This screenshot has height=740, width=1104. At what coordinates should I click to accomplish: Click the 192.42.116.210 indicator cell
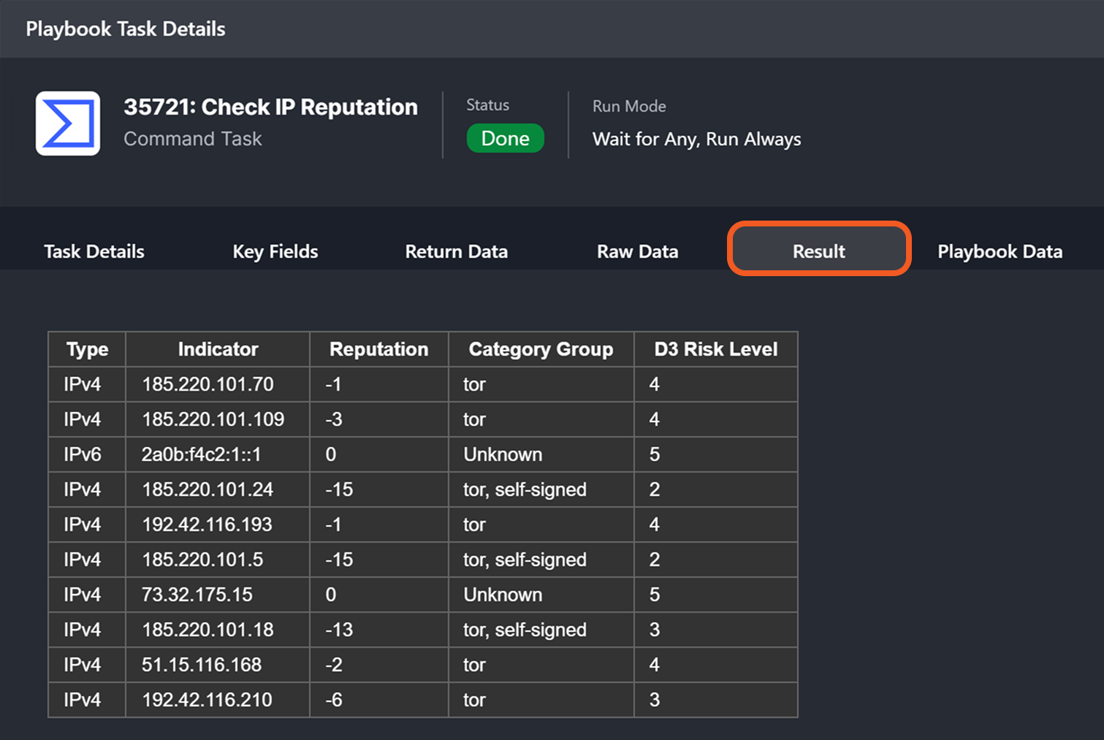click(207, 700)
